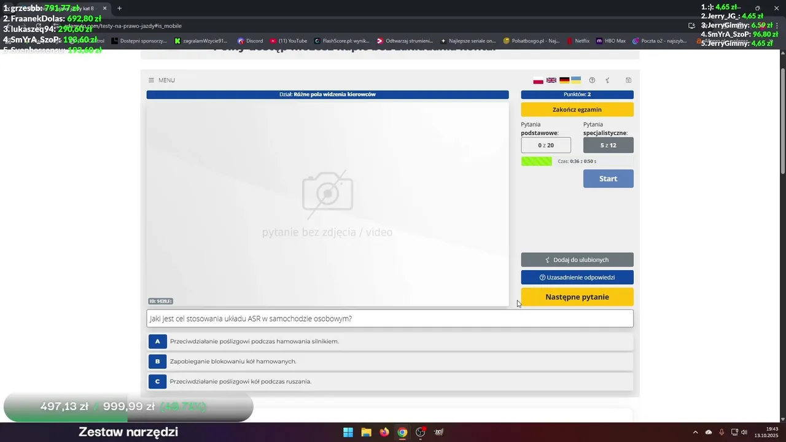The width and height of the screenshot is (786, 442).
Task: Select answer B about blokowaniu kół
Action: tap(391, 362)
